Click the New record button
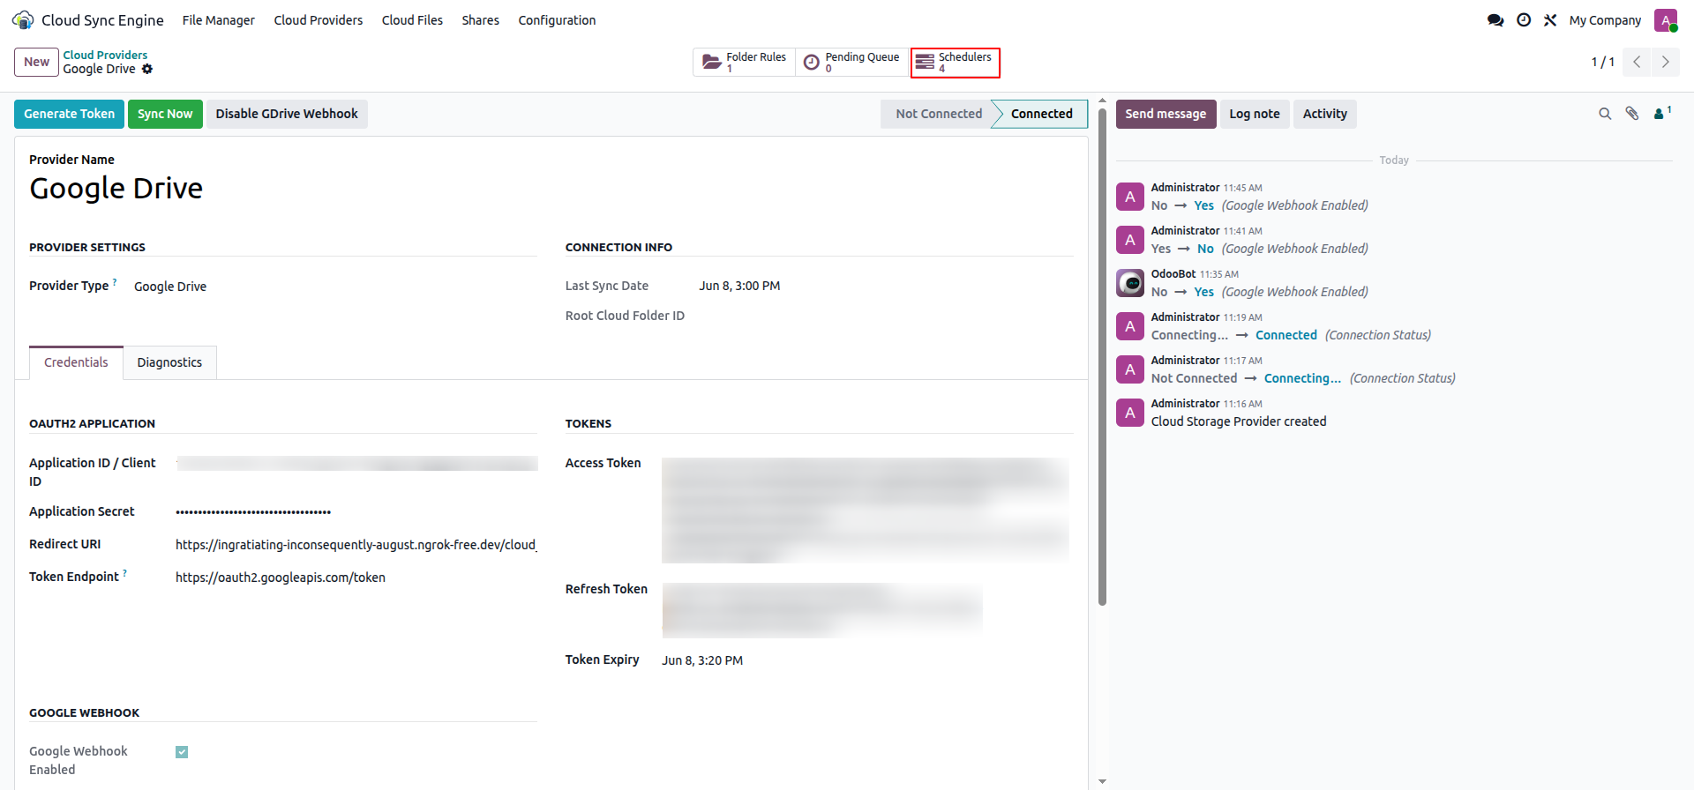The width and height of the screenshot is (1694, 790). click(36, 62)
